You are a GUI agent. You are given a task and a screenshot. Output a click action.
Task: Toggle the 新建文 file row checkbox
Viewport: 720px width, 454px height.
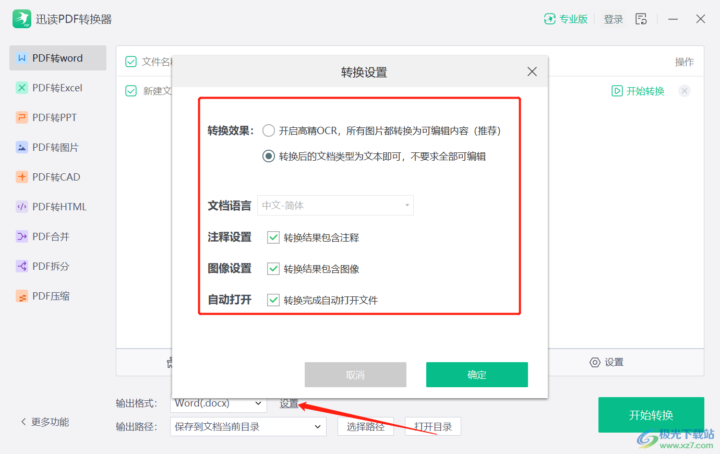pyautogui.click(x=131, y=91)
